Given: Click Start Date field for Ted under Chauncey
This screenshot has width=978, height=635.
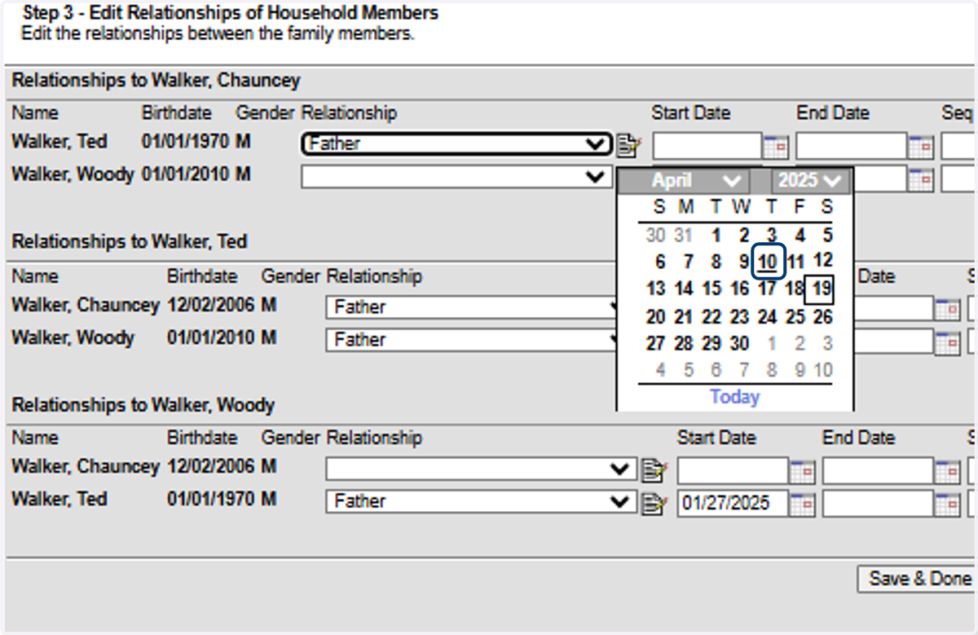Looking at the screenshot, I should coord(707,146).
